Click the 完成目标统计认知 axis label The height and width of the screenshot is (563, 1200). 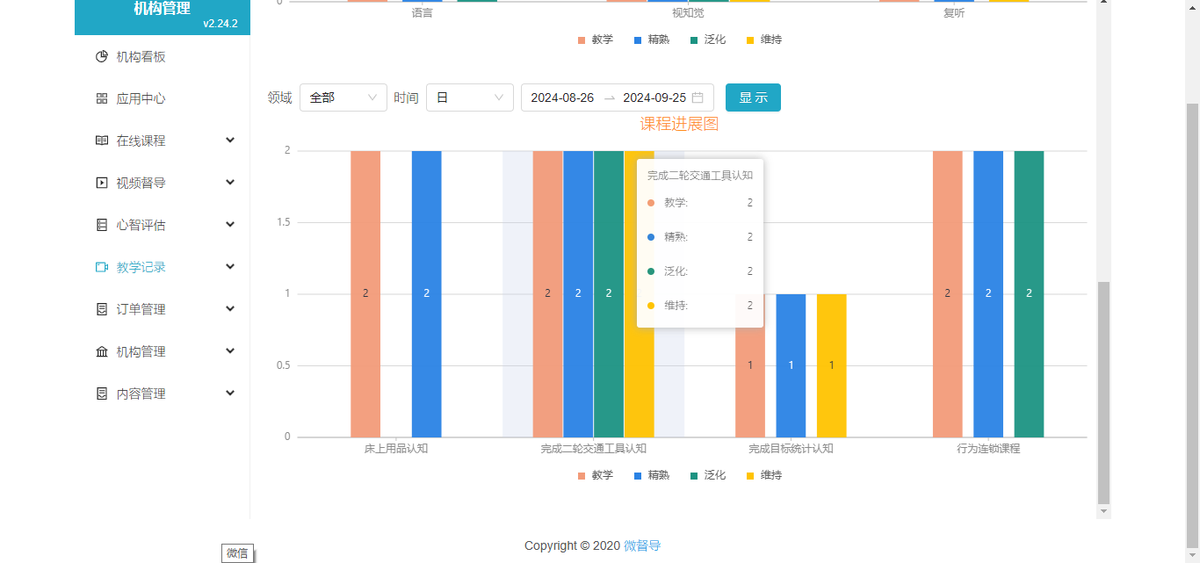791,449
